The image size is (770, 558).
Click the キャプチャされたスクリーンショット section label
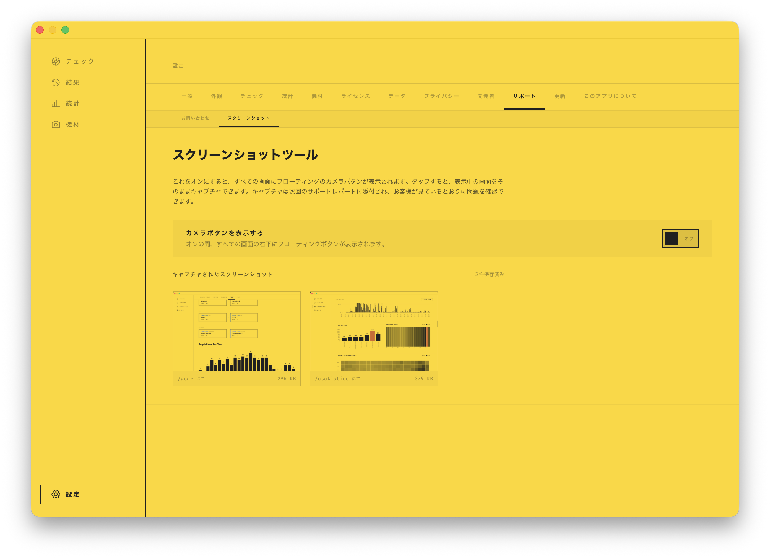(223, 274)
